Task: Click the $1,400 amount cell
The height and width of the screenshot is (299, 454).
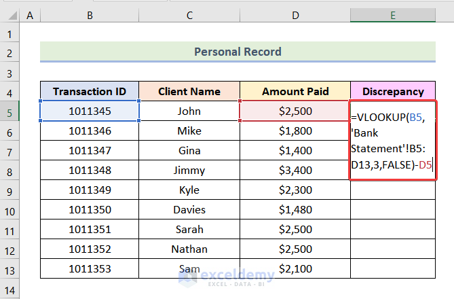Action: click(x=295, y=150)
